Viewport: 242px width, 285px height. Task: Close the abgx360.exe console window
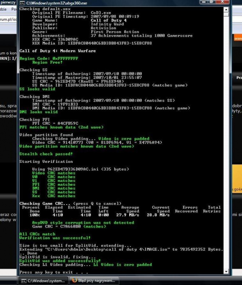[x=222, y=2]
